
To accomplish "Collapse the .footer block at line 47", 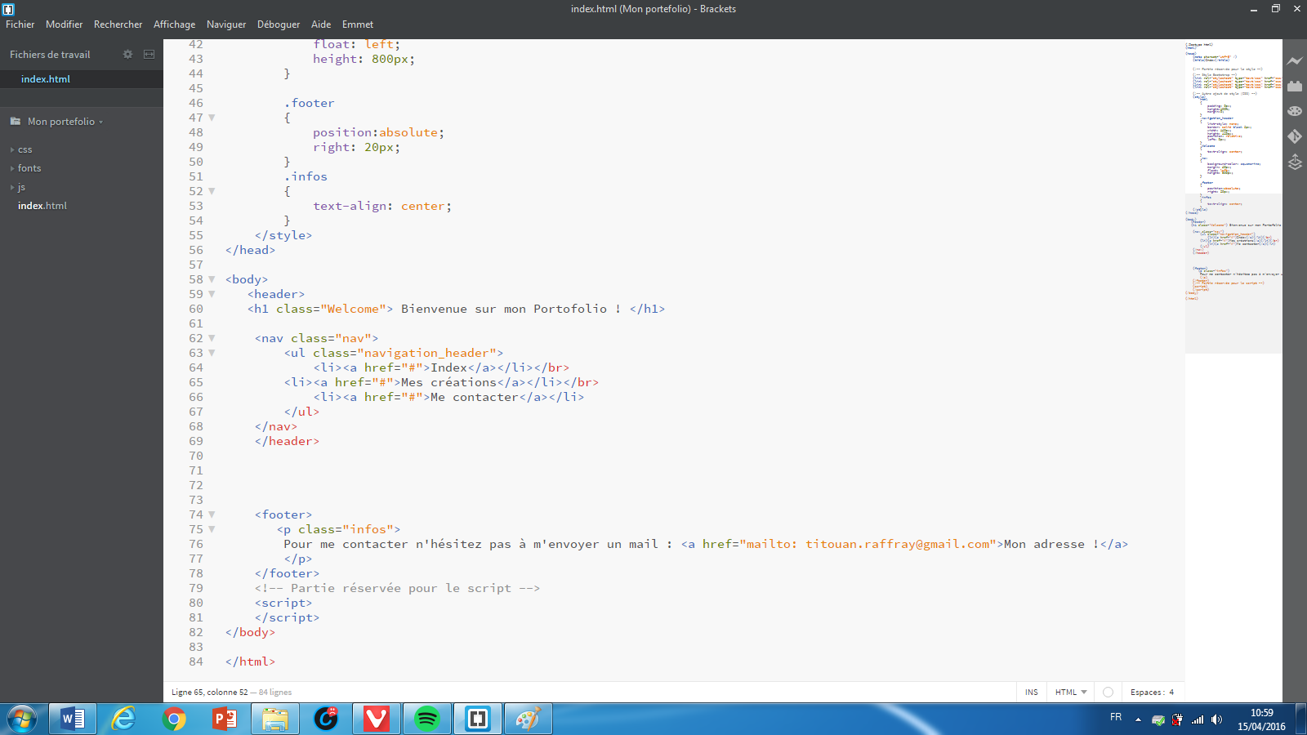I will [x=212, y=118].
